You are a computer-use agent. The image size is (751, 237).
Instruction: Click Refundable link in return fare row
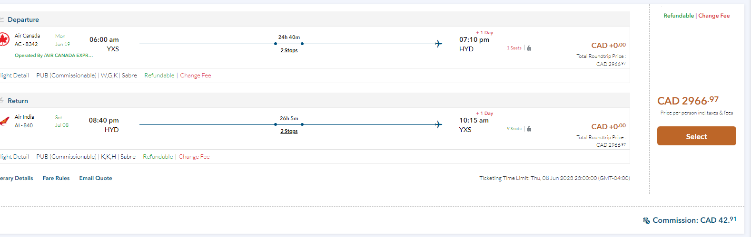(158, 157)
